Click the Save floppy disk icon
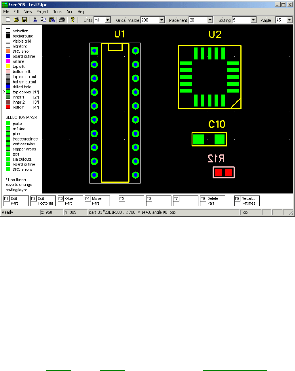Viewport: 295px width, 371px height. (24, 20)
